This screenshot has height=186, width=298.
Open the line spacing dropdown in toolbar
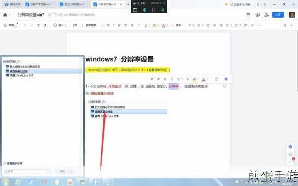pyautogui.click(x=238, y=25)
